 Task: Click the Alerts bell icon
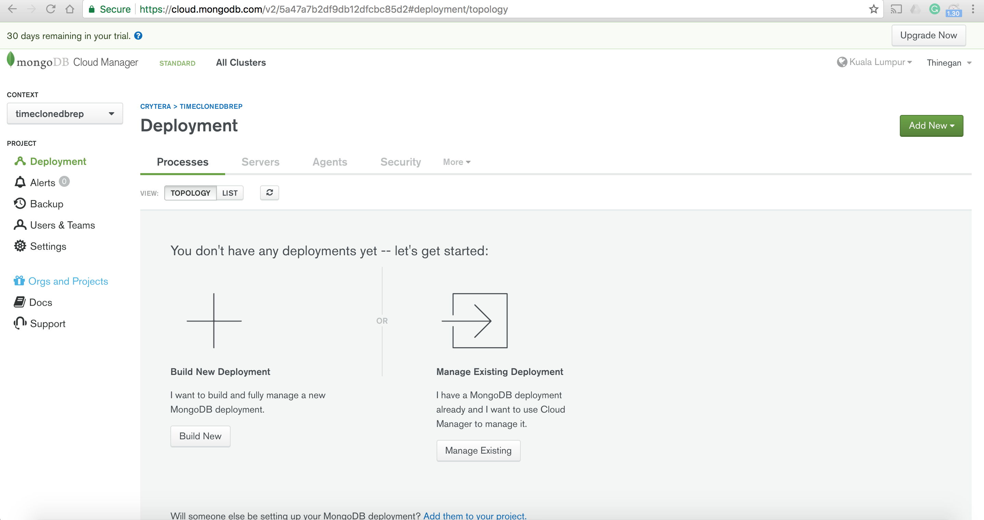click(x=19, y=182)
